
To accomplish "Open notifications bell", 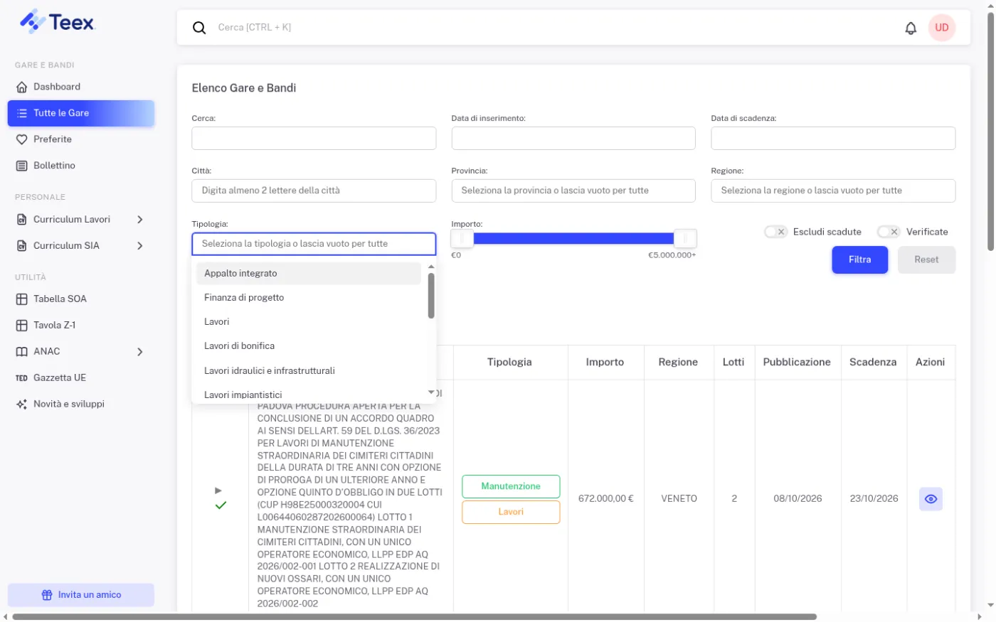I will pos(911,28).
